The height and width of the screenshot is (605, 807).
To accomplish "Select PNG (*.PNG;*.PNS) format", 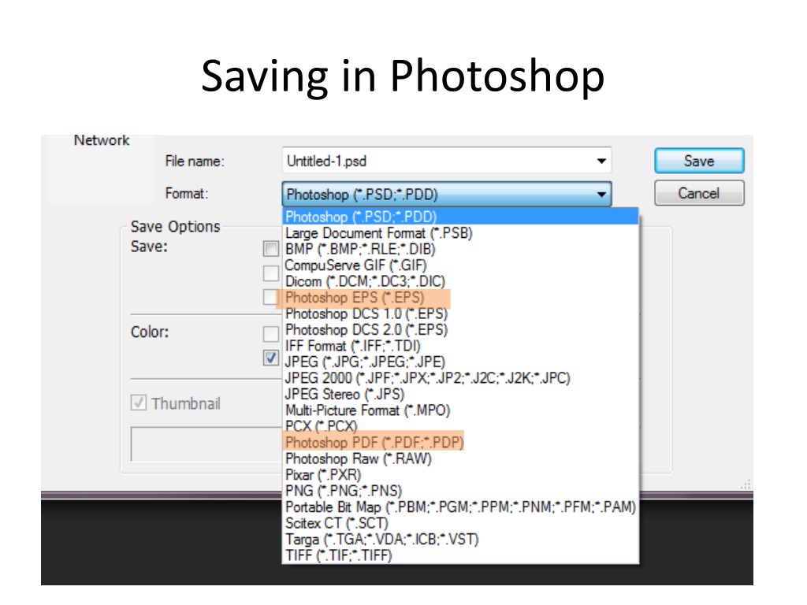I will tap(460, 491).
